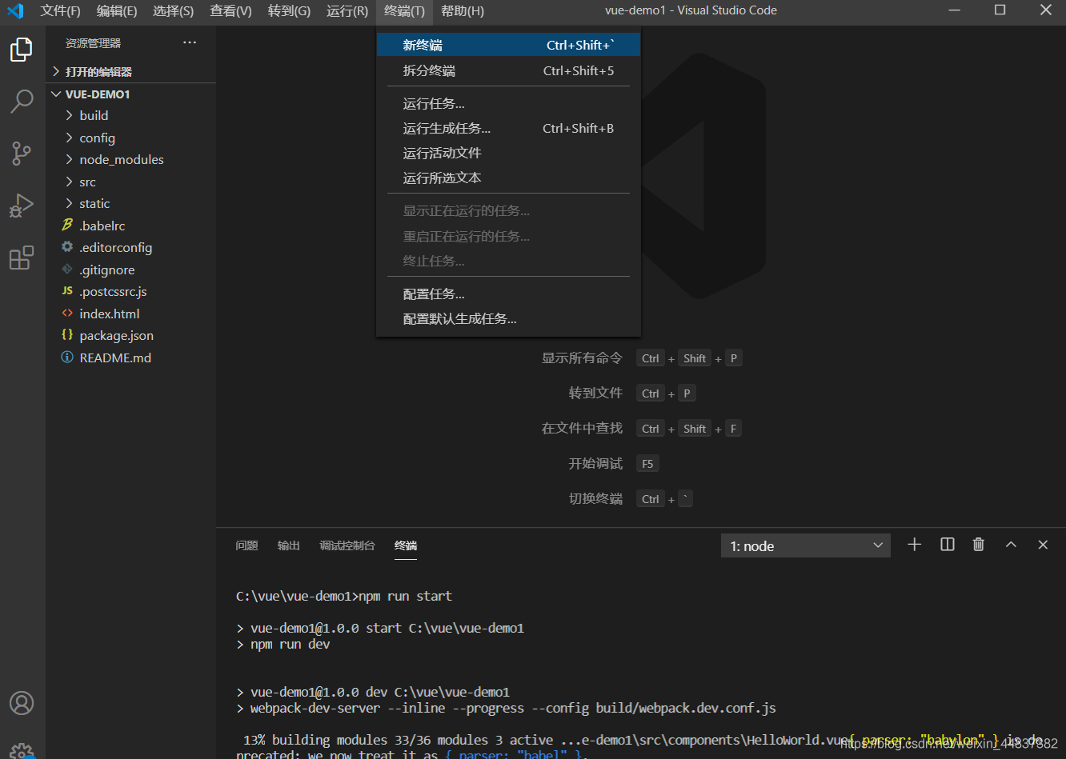Image resolution: width=1066 pixels, height=759 pixels.
Task: Open the Search view in activity bar
Action: pyautogui.click(x=22, y=101)
